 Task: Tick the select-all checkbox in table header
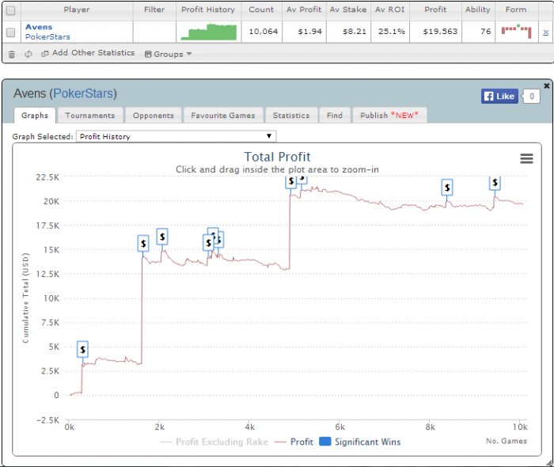click(x=10, y=10)
